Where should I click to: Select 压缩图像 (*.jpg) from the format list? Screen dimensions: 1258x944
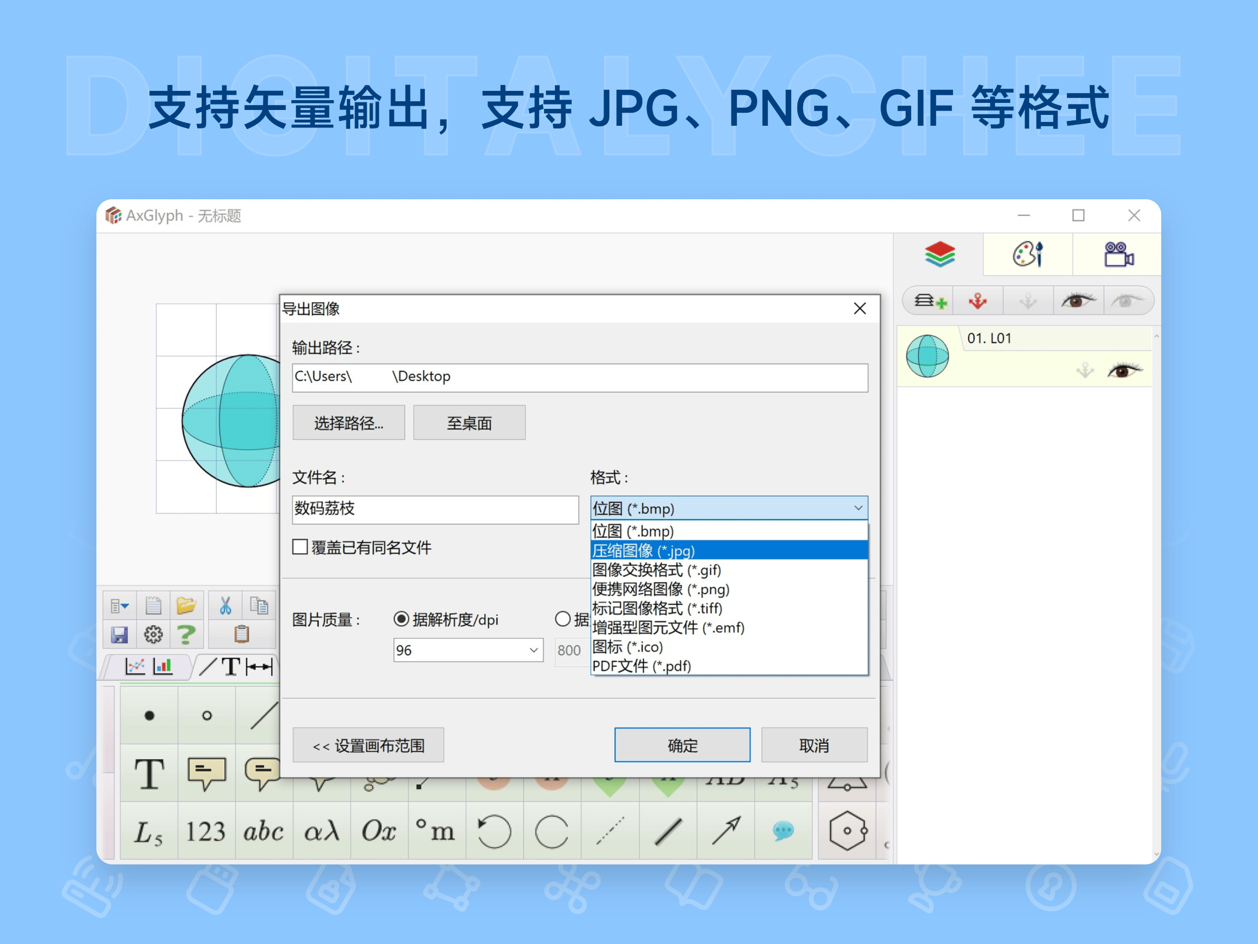click(644, 550)
